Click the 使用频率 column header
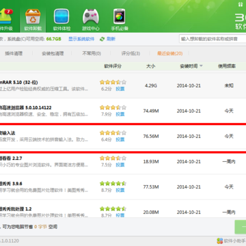The height and width of the screenshot is (246, 246). pos(227,66)
